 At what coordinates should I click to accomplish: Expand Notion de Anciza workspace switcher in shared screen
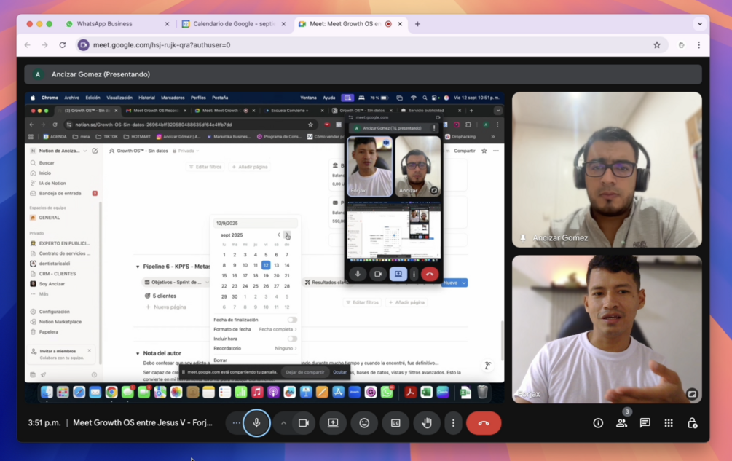pyautogui.click(x=59, y=151)
